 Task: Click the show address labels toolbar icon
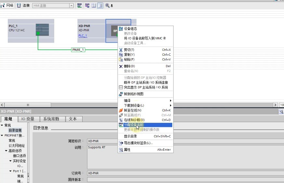(x=87, y=6)
